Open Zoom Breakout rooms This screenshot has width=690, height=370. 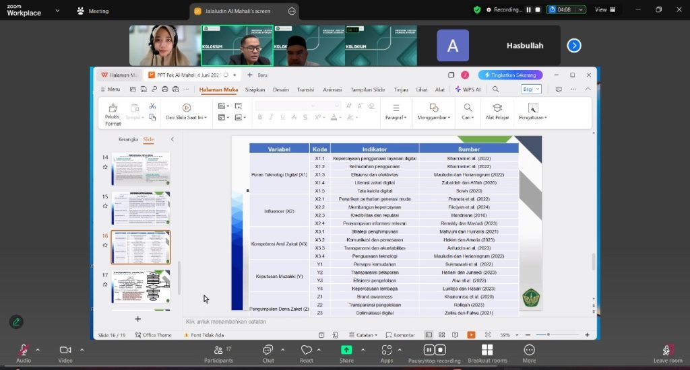click(x=487, y=350)
